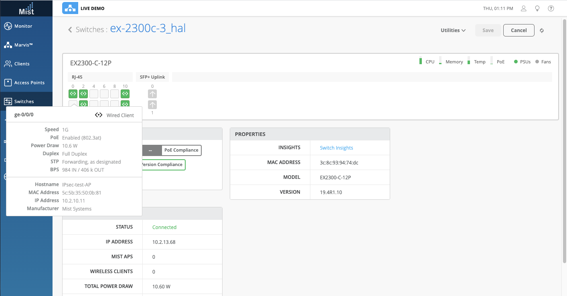Go to Monitor in the sidebar
This screenshot has height=296, width=567.
tap(26, 26)
